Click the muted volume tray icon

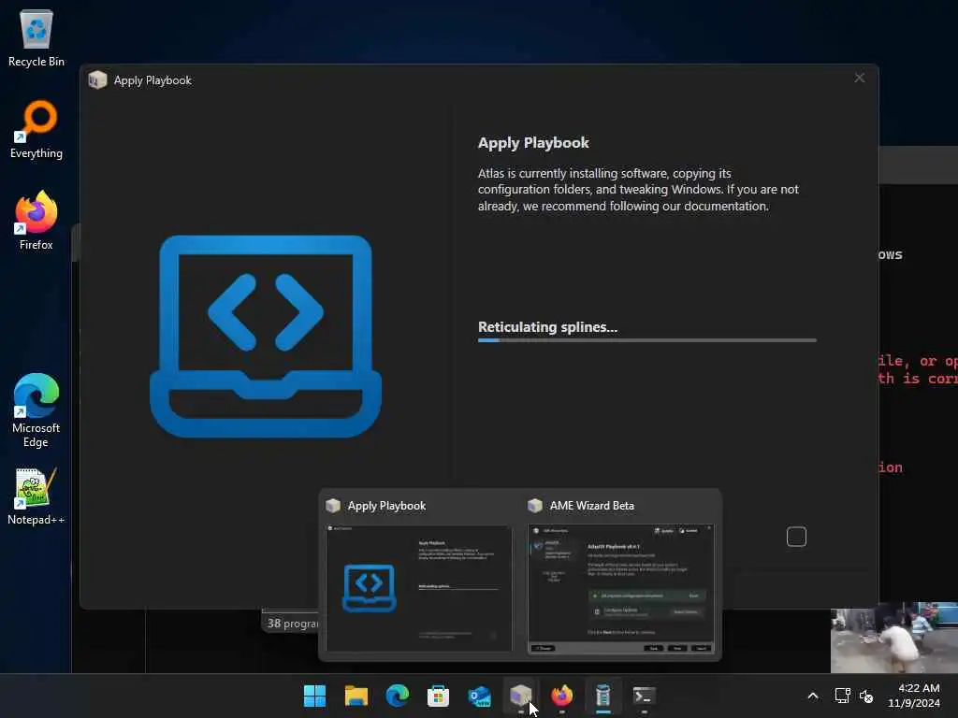[866, 696]
